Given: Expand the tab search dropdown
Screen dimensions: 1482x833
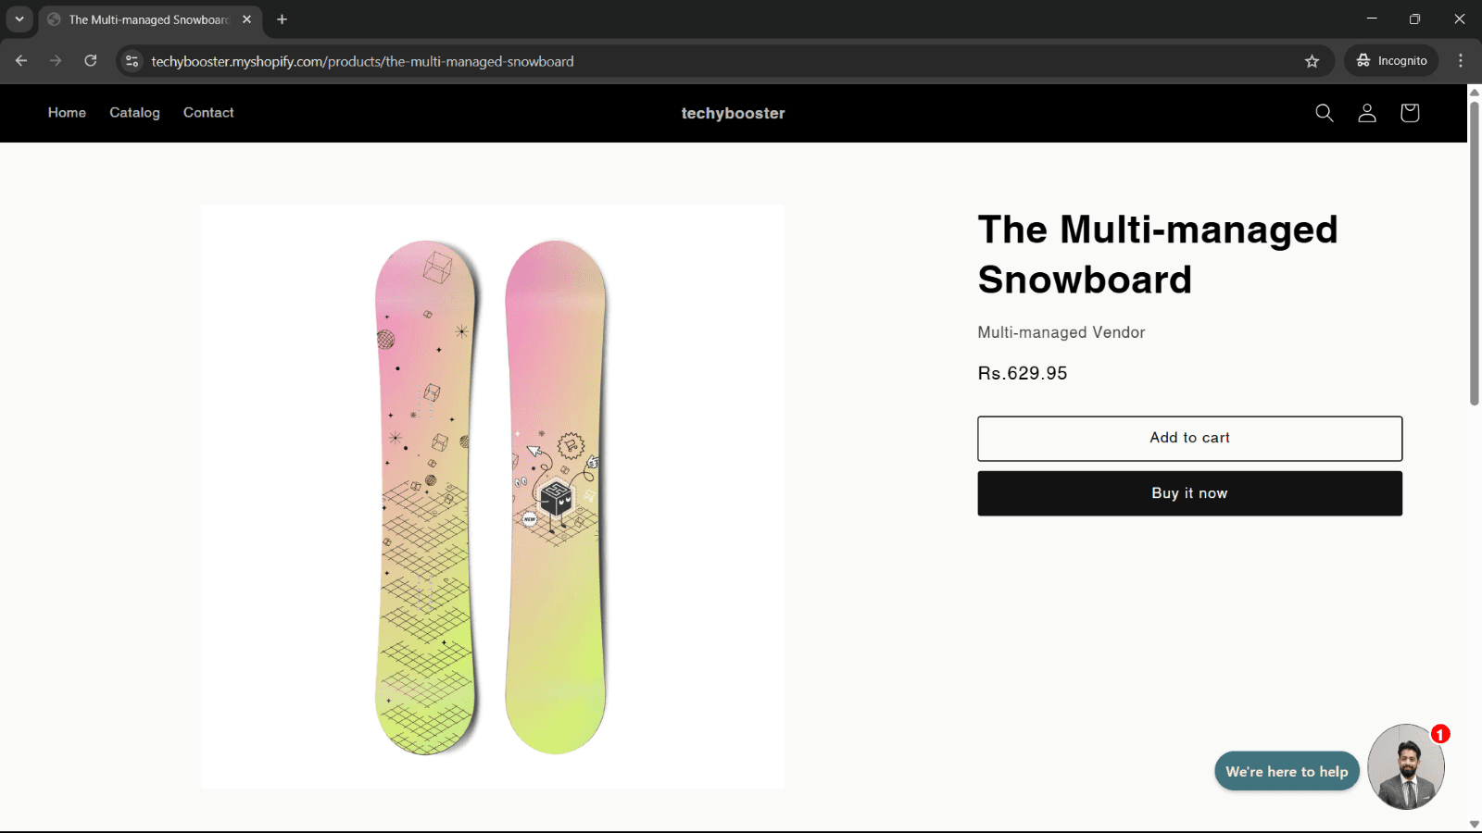Looking at the screenshot, I should pyautogui.click(x=19, y=19).
